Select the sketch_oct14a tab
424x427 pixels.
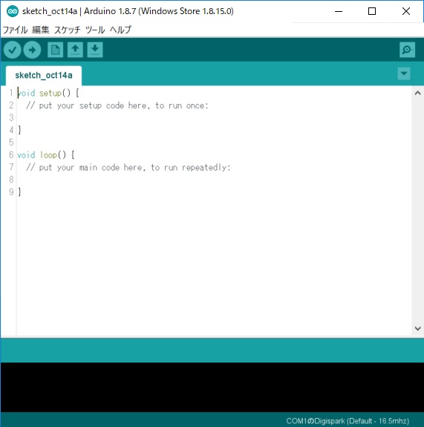click(44, 76)
